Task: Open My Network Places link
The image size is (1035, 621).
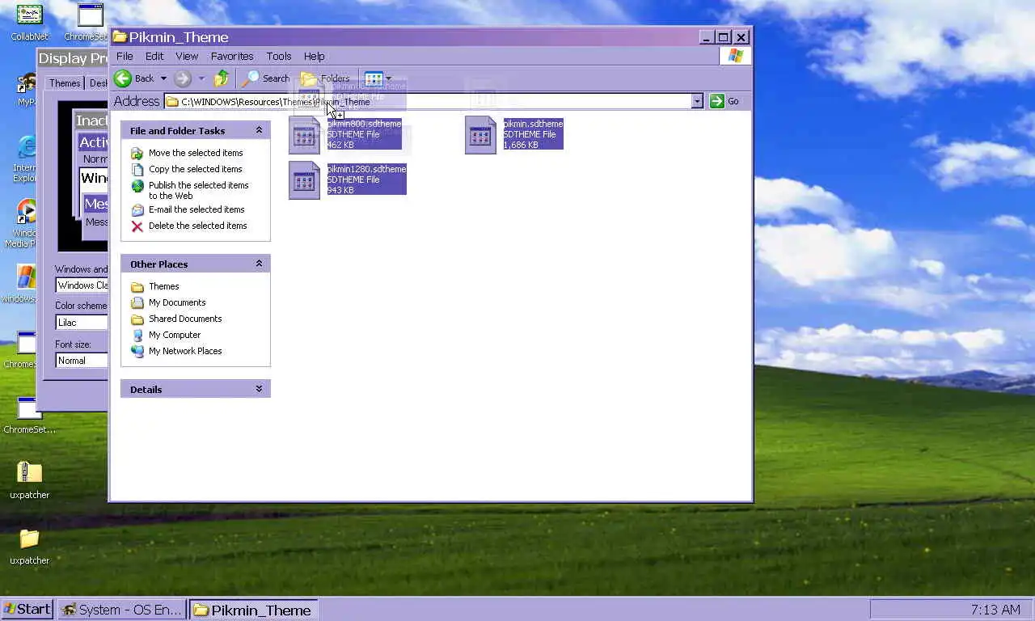Action: pos(185,351)
